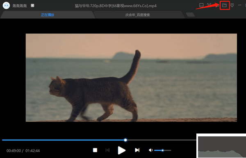
Task: Open the folder icon in title bar
Action: (224, 5)
